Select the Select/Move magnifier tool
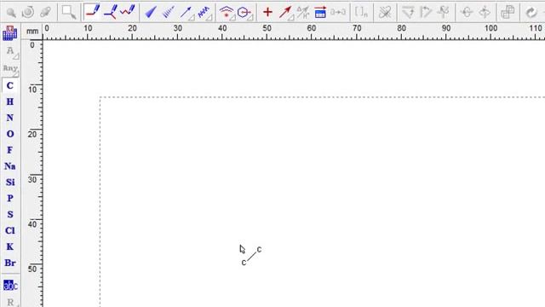This screenshot has height=307, width=545. [x=11, y=13]
